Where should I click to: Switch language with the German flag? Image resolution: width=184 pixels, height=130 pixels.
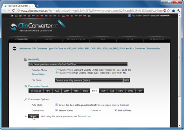coord(16,16)
